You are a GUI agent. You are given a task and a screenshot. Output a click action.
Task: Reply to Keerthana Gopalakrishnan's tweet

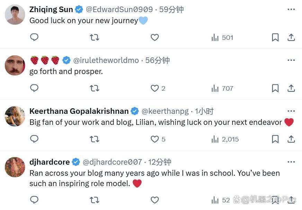pyautogui.click(x=34, y=139)
